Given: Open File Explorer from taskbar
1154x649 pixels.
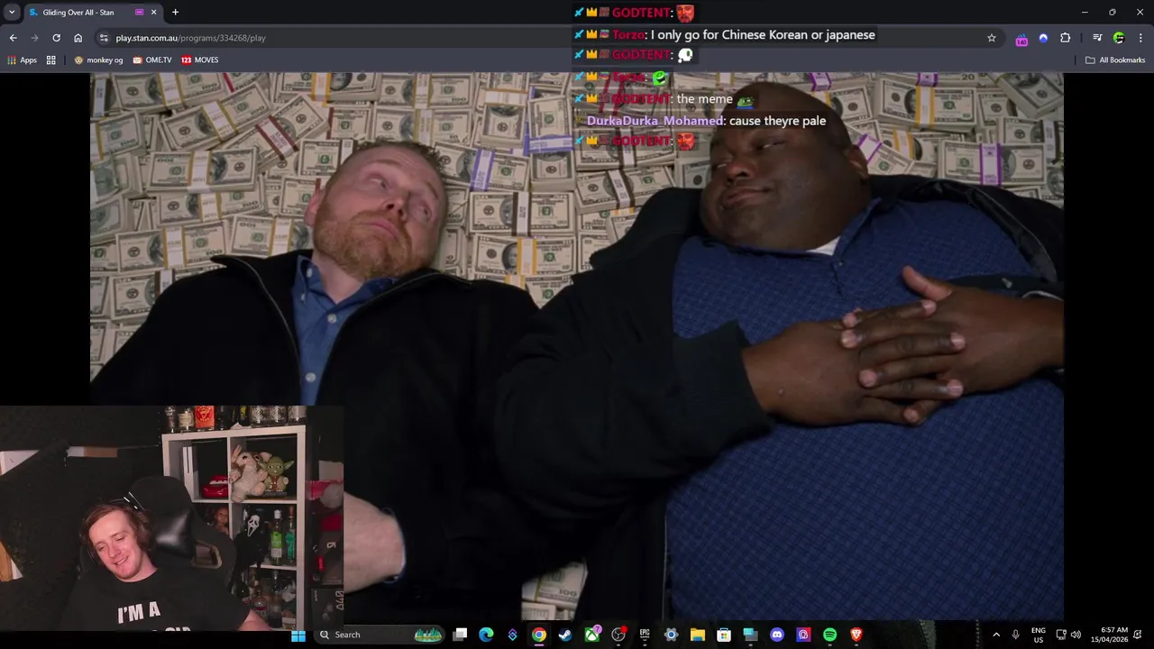Looking at the screenshot, I should pyautogui.click(x=697, y=635).
